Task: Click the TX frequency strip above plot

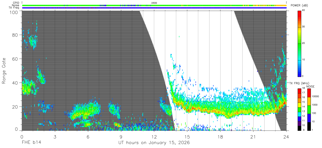Action: click(x=154, y=8)
